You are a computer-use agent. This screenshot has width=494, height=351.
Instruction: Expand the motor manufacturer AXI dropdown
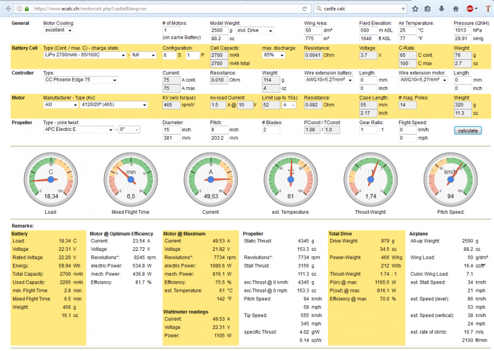pyautogui.click(x=61, y=104)
